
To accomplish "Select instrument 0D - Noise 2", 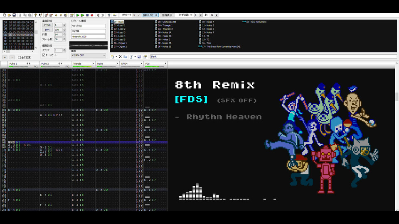I will (164, 39).
